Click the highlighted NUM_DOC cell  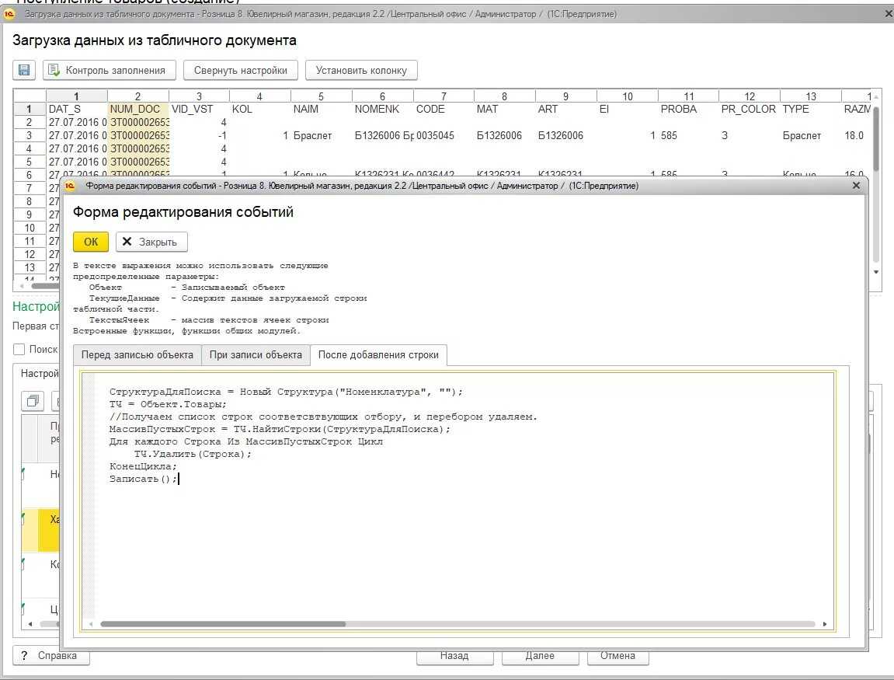pyautogui.click(x=138, y=109)
